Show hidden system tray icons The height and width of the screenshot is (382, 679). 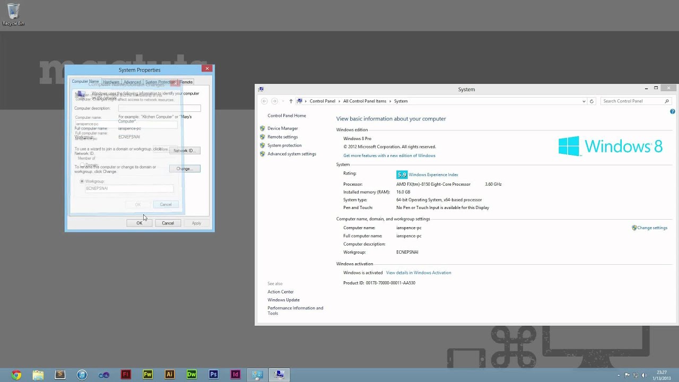[619, 375]
